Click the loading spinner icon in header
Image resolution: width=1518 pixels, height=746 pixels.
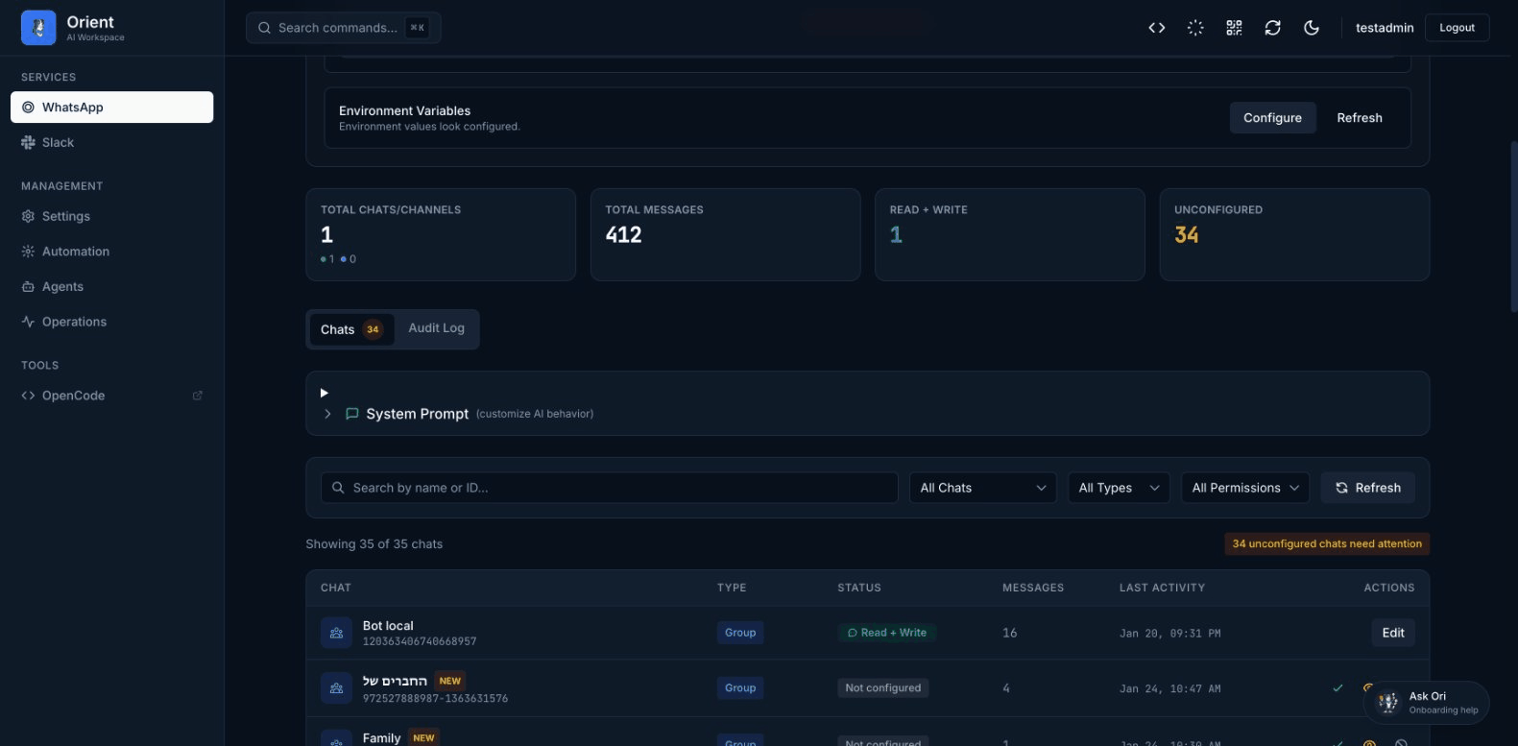coord(1195,28)
